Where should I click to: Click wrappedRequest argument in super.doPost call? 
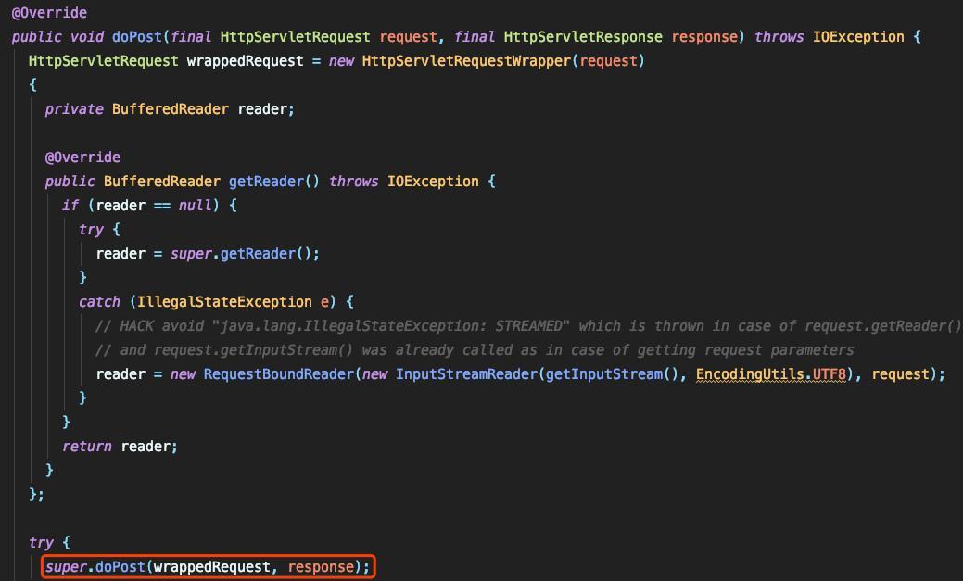pos(211,567)
